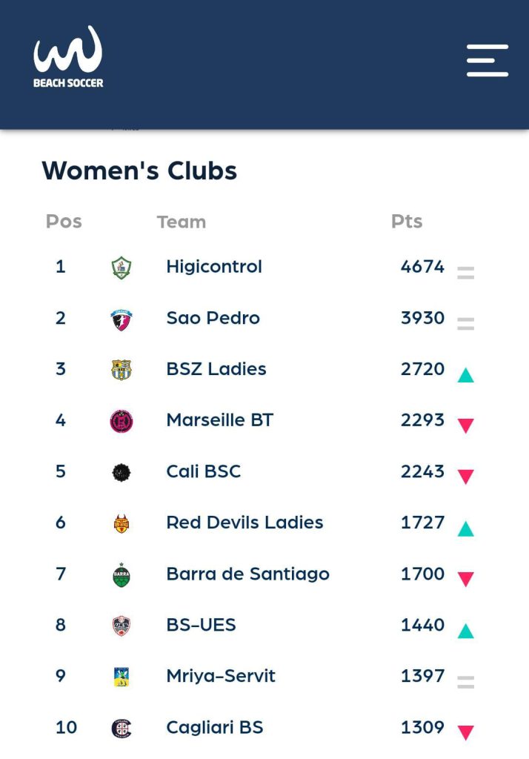Click the BSZ Ladies club crest
This screenshot has height=759, width=529.
point(121,370)
